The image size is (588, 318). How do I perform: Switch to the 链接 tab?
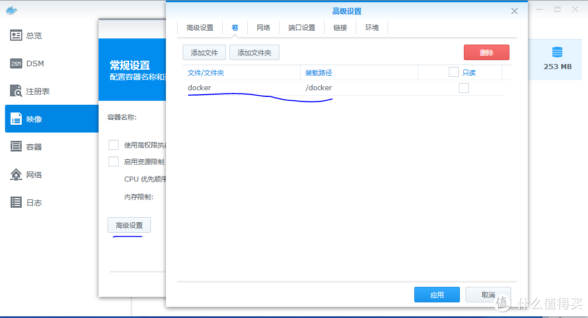click(x=340, y=28)
